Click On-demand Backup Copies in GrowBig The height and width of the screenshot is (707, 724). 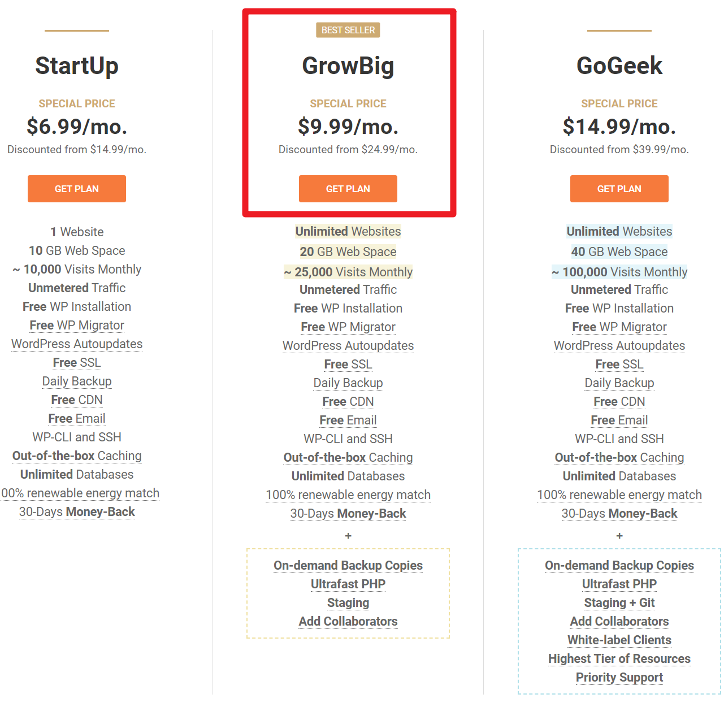tap(348, 566)
